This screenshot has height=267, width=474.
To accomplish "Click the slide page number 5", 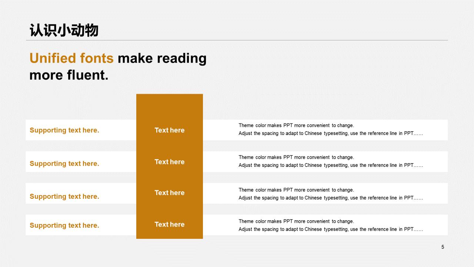I will pos(443,247).
